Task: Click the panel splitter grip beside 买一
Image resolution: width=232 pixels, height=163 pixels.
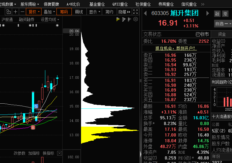Action: [x=140, y=80]
